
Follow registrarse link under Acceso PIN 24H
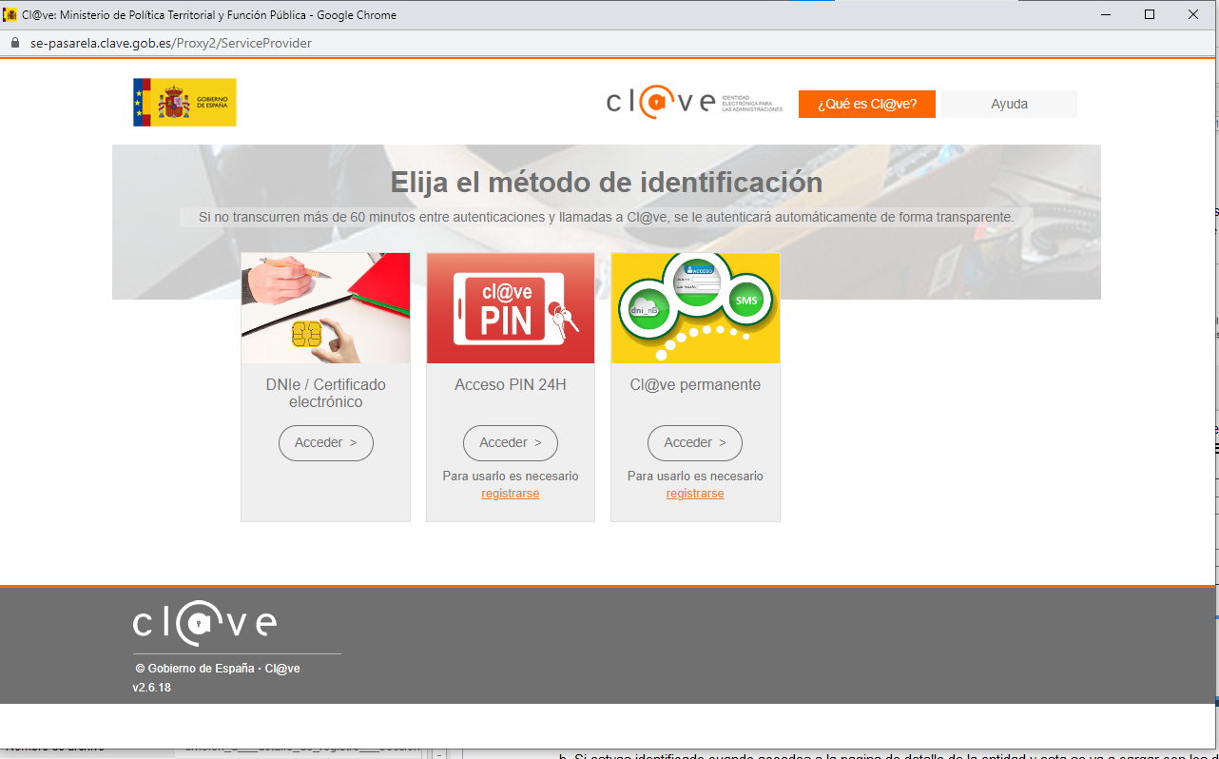(x=511, y=494)
